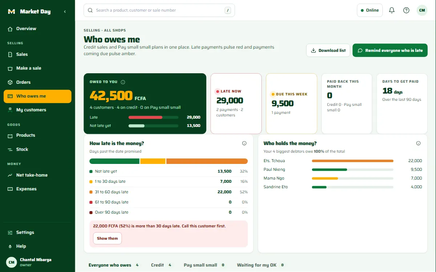
Task: Click the Over 90 days late row
Action: (169, 212)
